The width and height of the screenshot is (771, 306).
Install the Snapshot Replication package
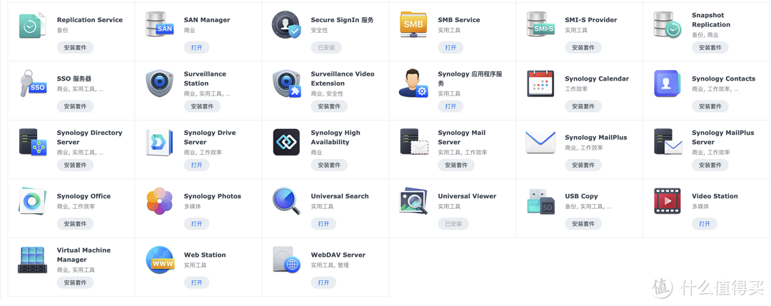click(x=710, y=48)
